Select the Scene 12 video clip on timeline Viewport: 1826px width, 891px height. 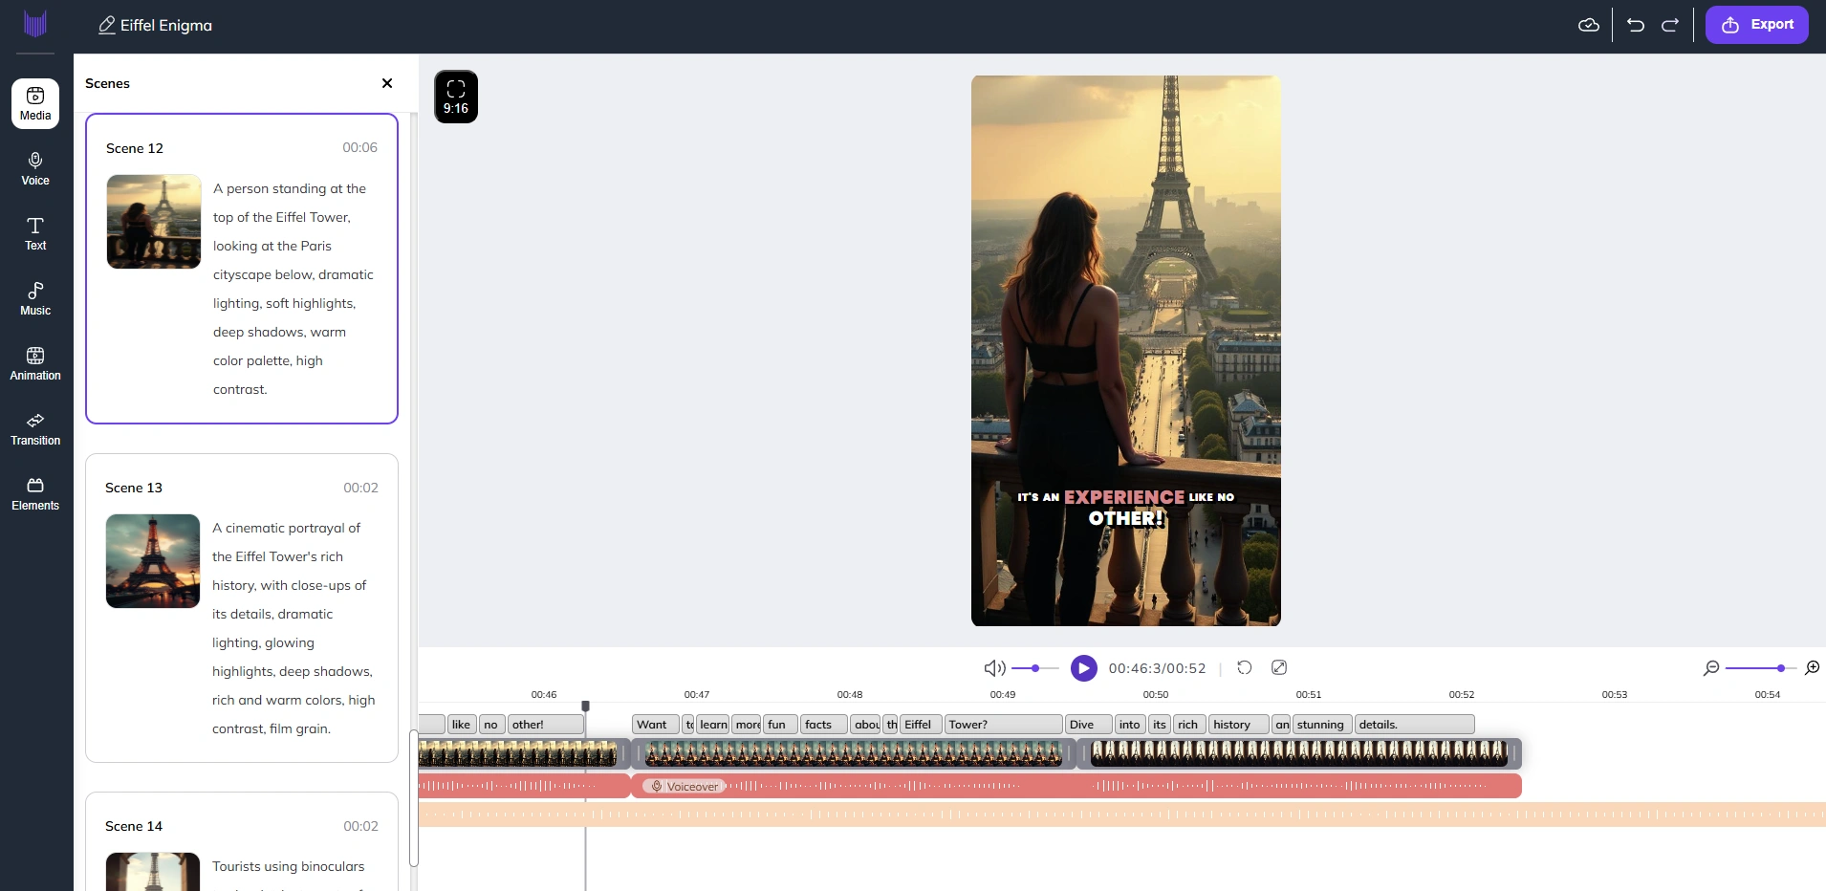[524, 754]
